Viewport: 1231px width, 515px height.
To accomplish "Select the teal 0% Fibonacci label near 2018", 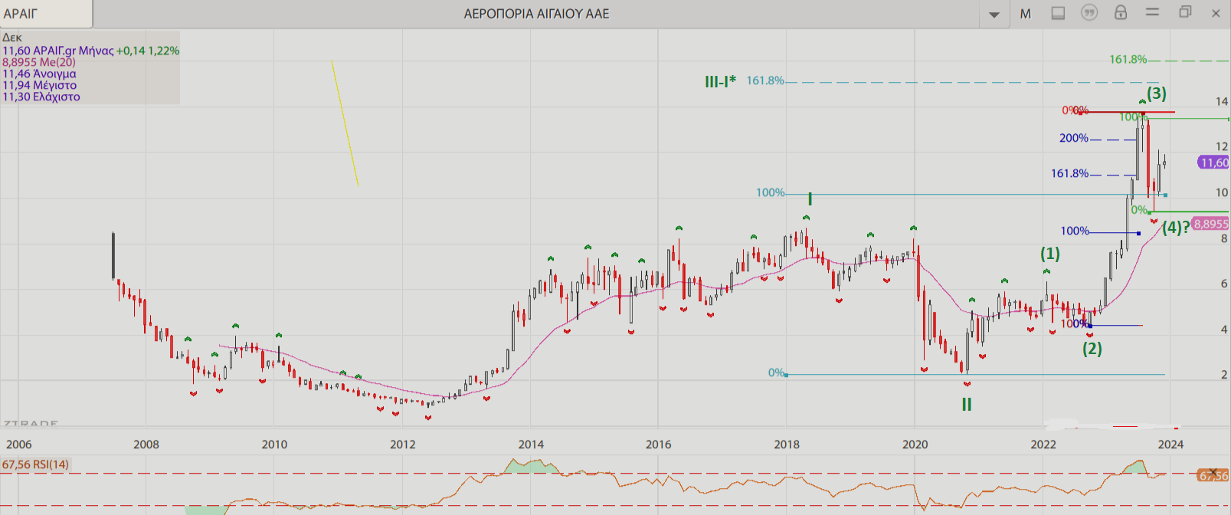I will click(x=777, y=373).
